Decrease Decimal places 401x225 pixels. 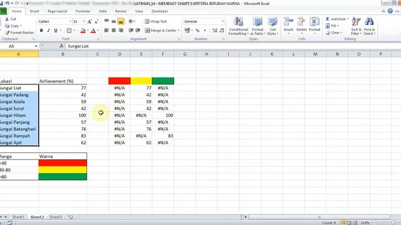(222, 31)
